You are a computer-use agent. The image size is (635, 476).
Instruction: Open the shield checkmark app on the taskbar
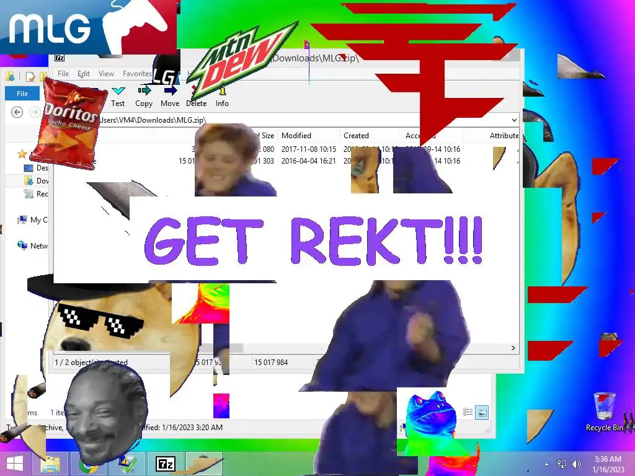coord(128,464)
